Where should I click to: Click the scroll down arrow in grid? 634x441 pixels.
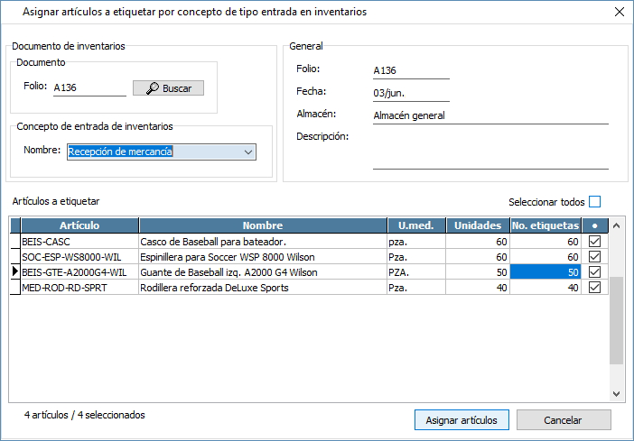pyautogui.click(x=617, y=394)
